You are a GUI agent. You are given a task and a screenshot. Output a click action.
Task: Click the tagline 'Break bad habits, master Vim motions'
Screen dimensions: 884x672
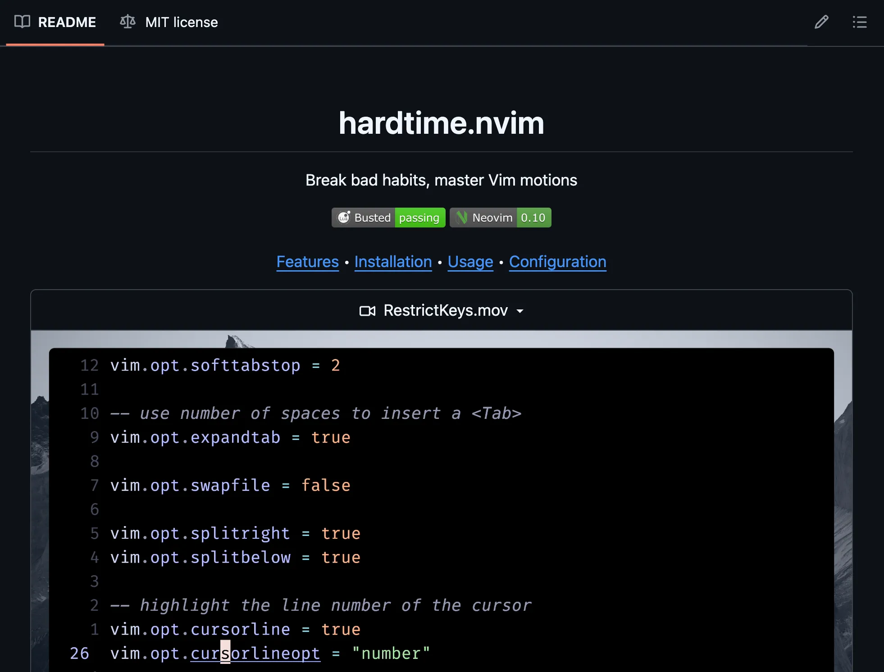pyautogui.click(x=442, y=180)
